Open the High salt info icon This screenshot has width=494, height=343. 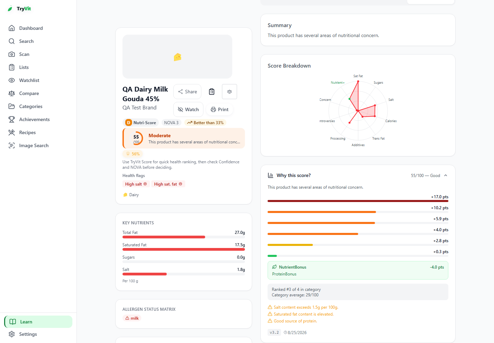tap(145, 184)
